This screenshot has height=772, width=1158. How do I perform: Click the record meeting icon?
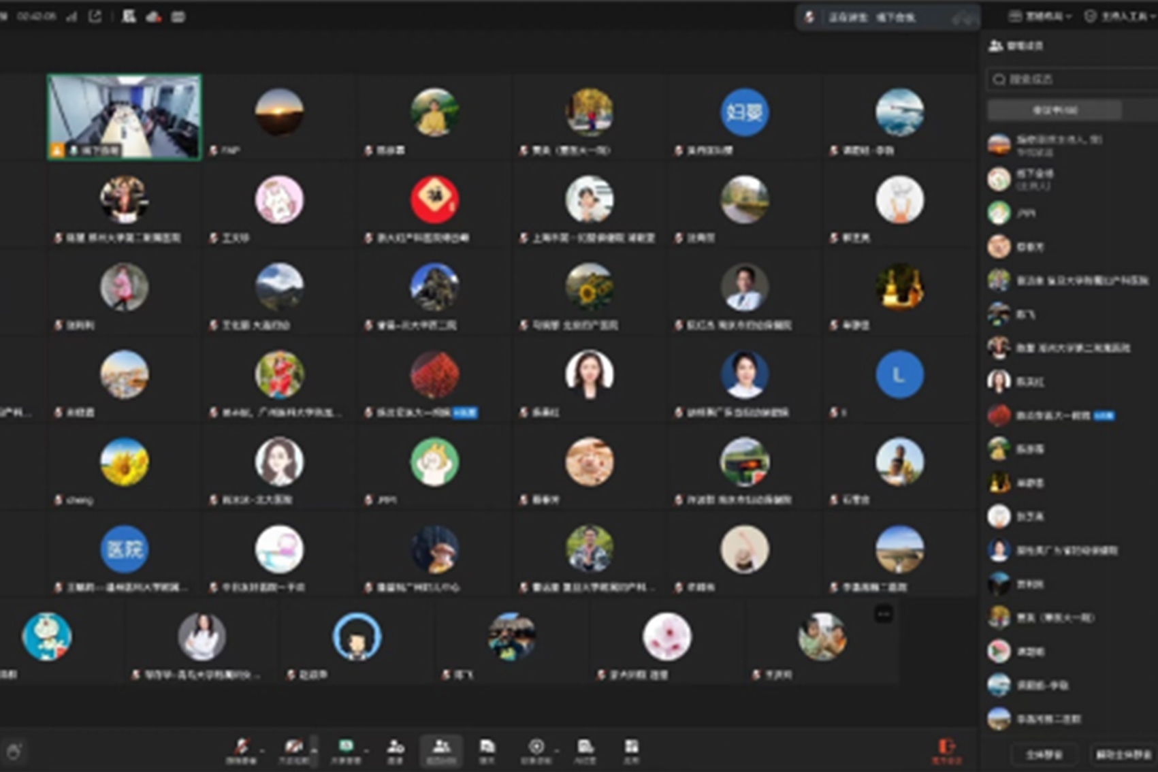(x=536, y=750)
